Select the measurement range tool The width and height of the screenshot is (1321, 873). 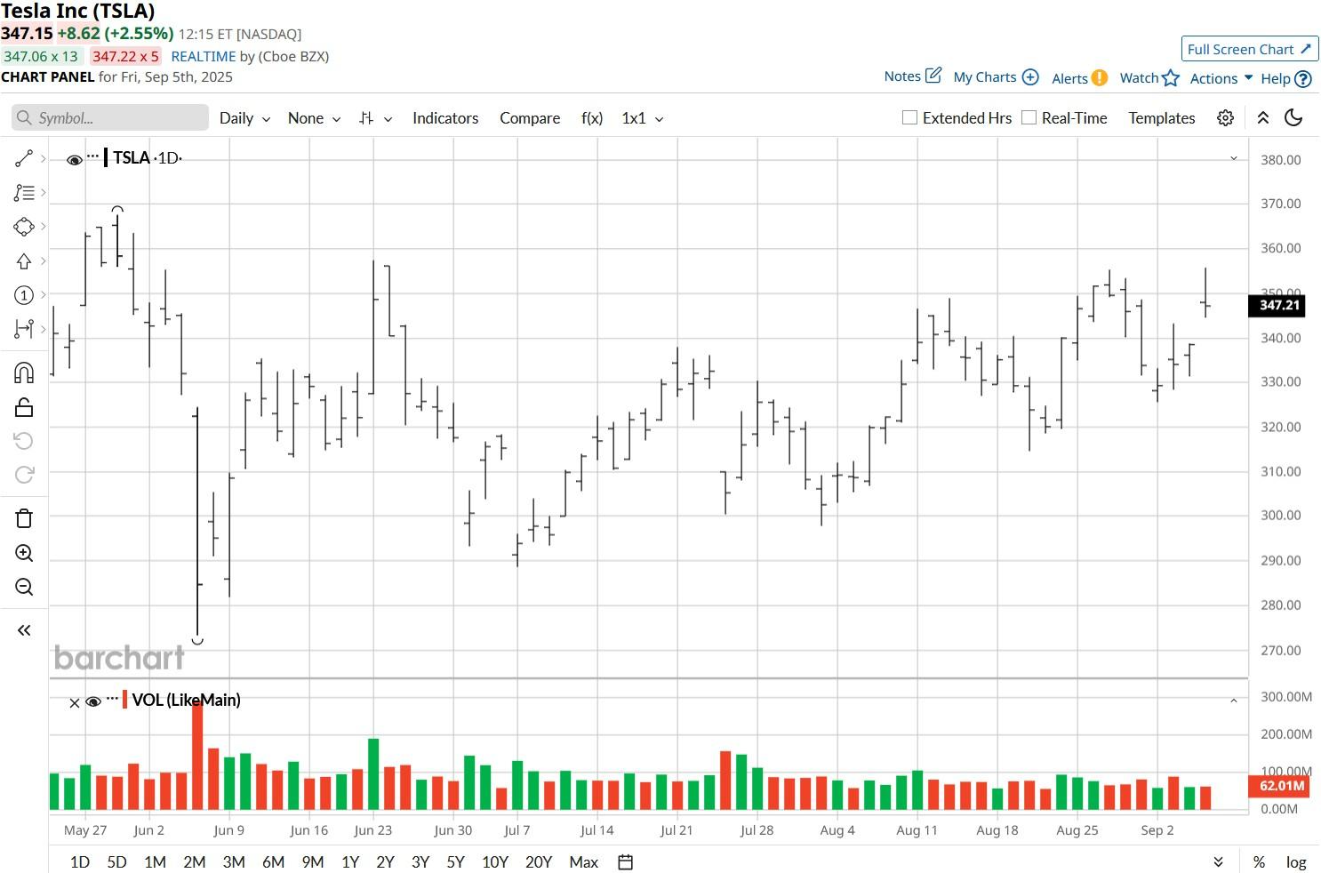24,329
